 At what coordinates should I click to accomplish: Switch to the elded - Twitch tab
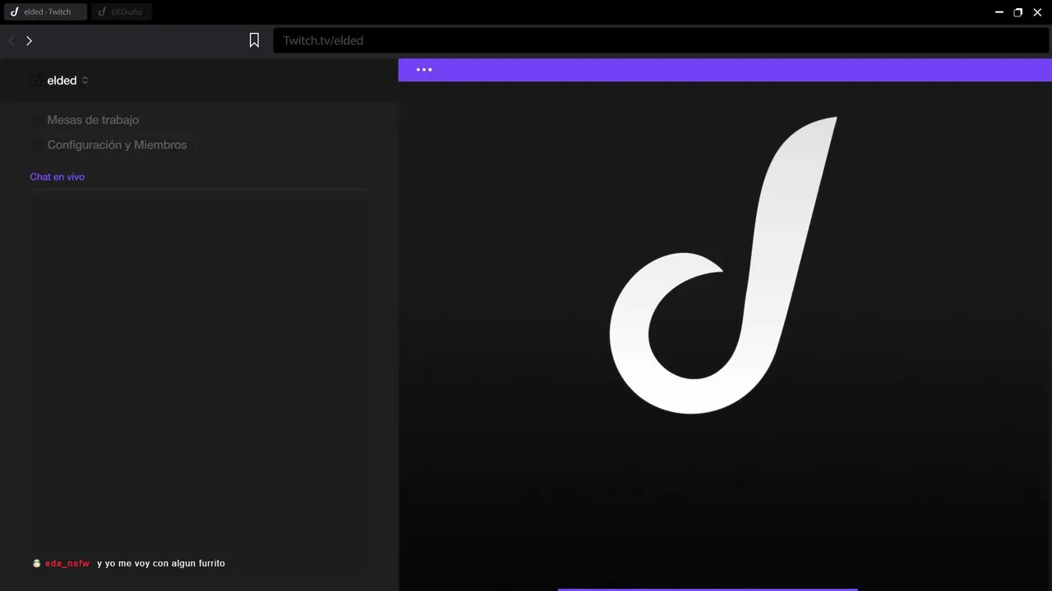[44, 12]
